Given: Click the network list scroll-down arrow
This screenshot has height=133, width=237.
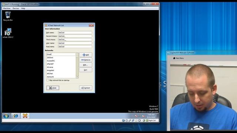Looking at the screenshot, I should click(77, 77).
